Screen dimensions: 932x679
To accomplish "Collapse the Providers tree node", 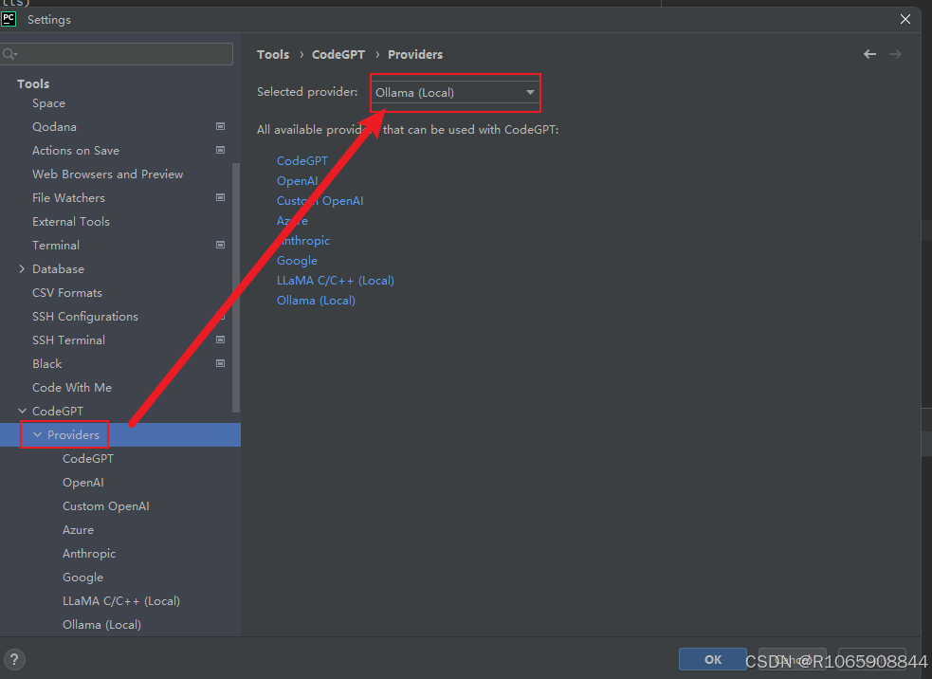I will (x=37, y=434).
